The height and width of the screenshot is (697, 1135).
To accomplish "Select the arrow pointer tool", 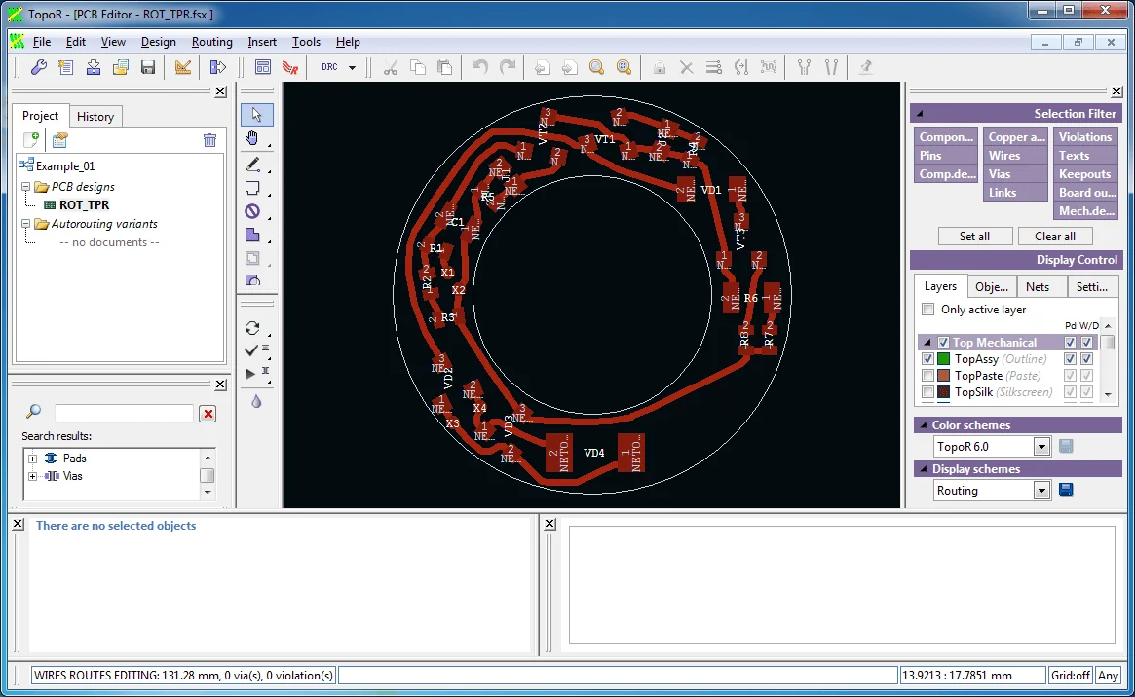I will (x=256, y=115).
